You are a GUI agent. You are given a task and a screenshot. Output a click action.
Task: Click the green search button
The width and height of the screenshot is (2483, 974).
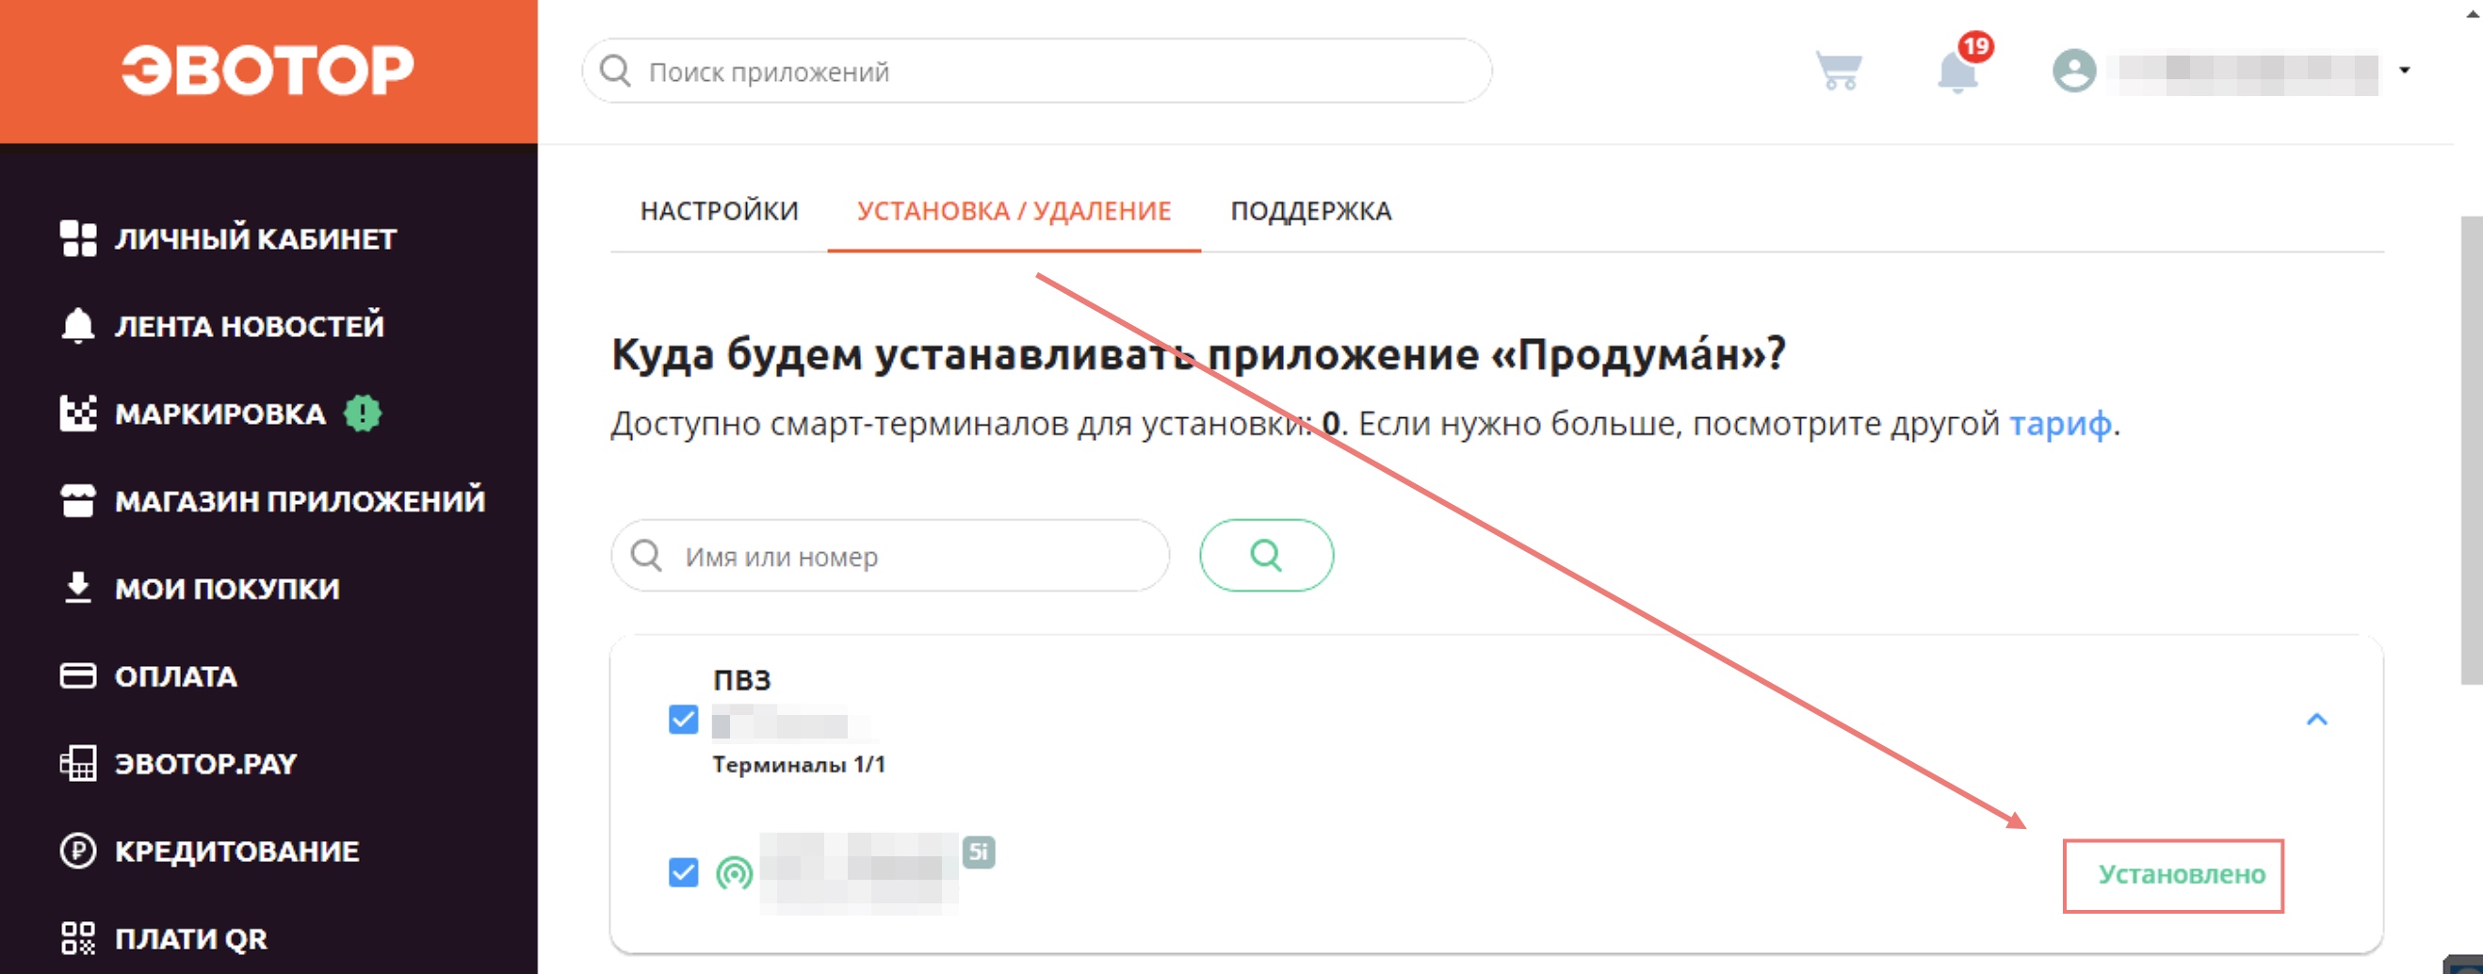click(x=1267, y=556)
